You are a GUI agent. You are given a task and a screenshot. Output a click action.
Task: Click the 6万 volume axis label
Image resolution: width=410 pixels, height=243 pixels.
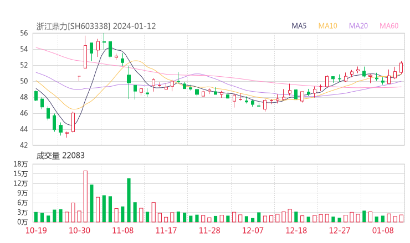23,203
